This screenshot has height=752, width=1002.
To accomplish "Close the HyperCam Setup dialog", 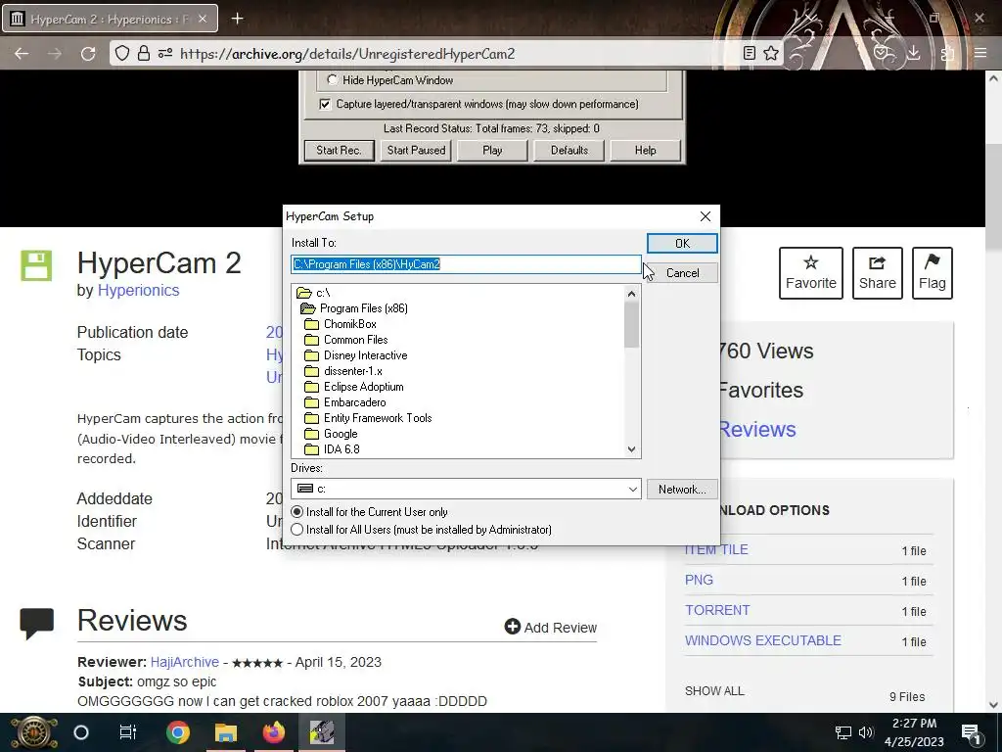I will (x=706, y=216).
